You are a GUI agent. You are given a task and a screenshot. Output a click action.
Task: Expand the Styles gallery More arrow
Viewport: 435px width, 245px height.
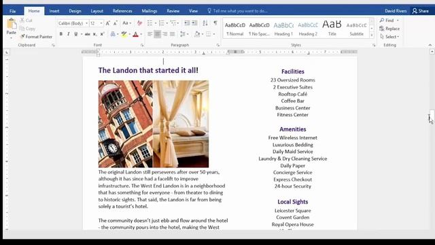click(372, 35)
